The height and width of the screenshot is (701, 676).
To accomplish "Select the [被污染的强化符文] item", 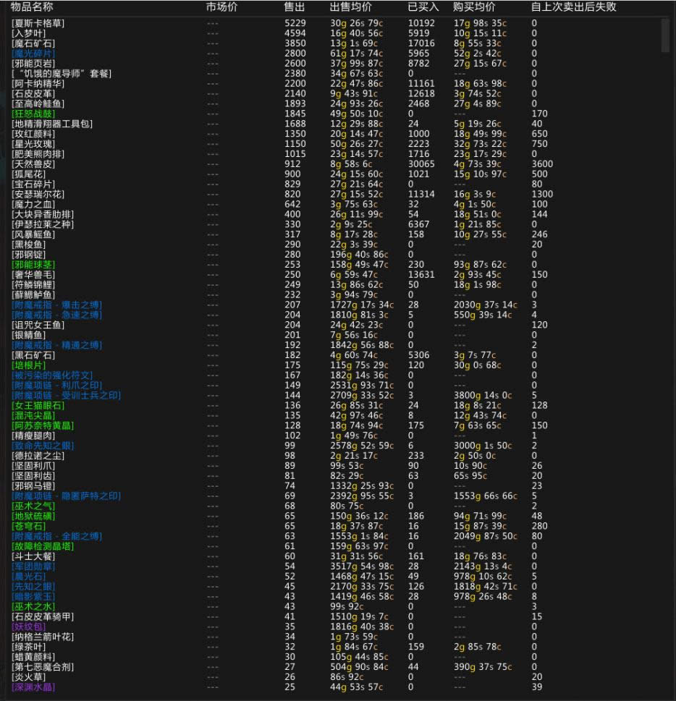I will 52,375.
